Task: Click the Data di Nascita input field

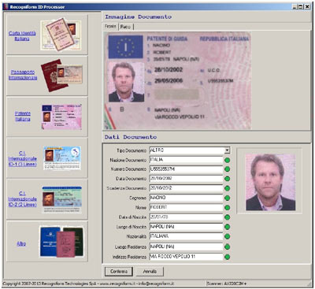Action: point(186,217)
